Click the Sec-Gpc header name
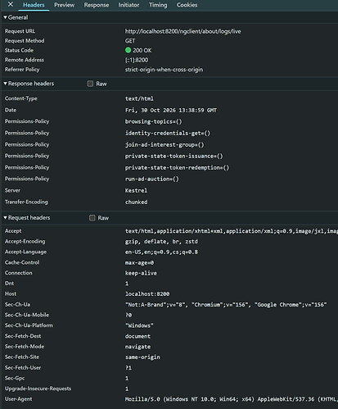 coord(15,378)
